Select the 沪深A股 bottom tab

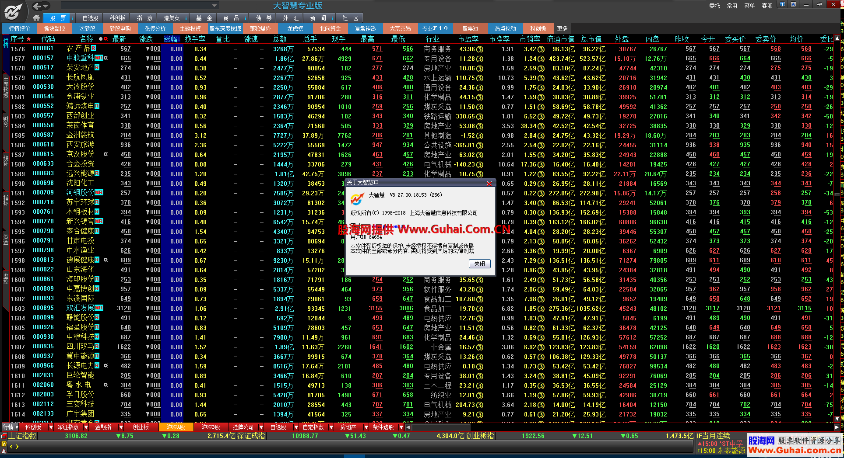[176, 427]
